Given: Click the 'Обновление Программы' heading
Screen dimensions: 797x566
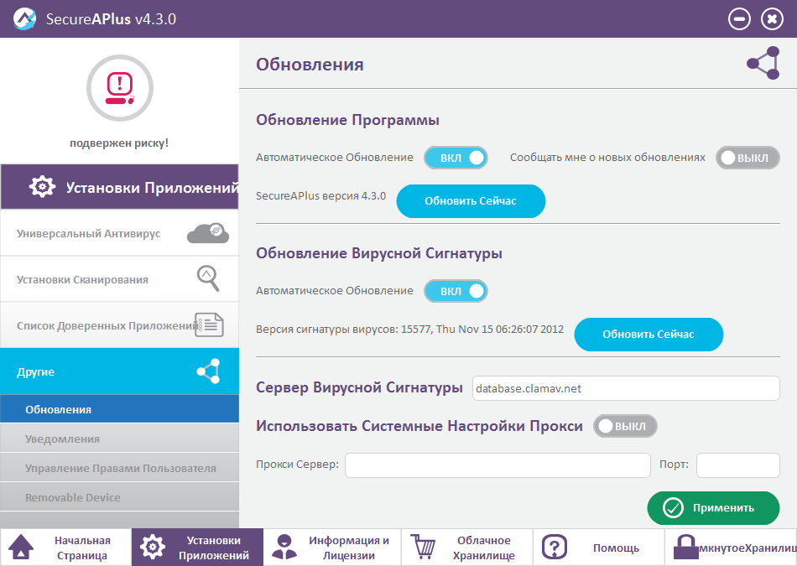Looking at the screenshot, I should pos(347,120).
